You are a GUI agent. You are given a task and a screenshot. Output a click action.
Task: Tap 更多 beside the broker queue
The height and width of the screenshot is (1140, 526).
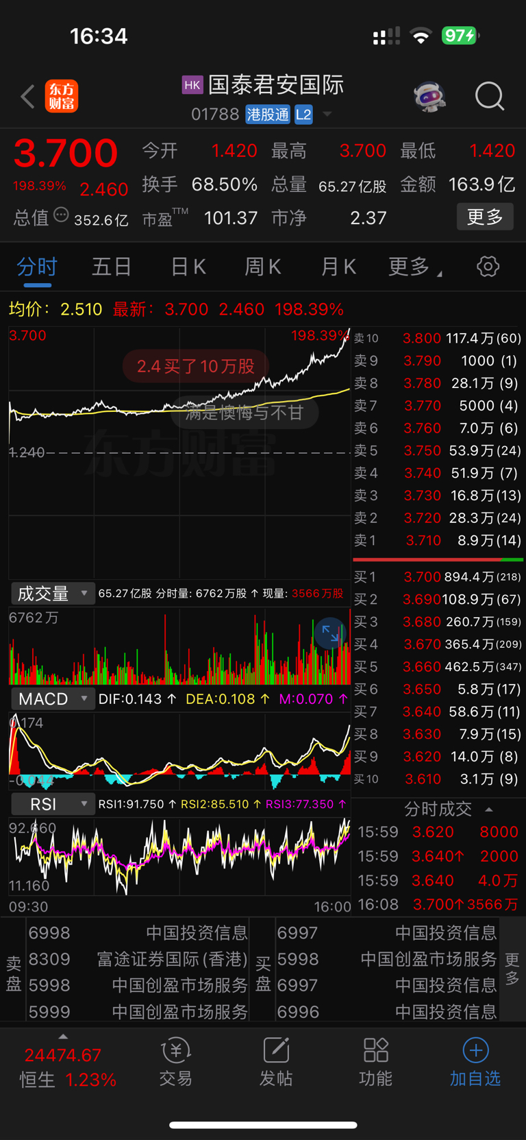click(512, 969)
